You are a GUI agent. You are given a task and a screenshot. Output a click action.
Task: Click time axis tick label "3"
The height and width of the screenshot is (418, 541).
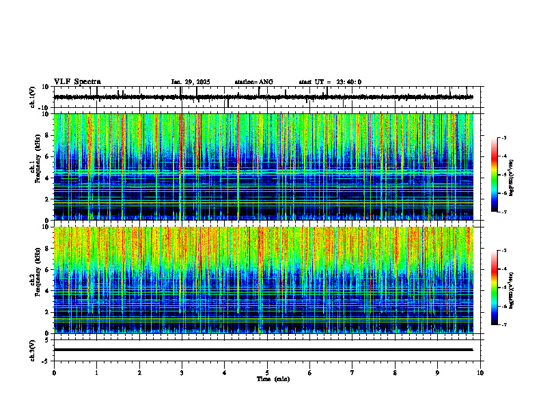(x=182, y=373)
